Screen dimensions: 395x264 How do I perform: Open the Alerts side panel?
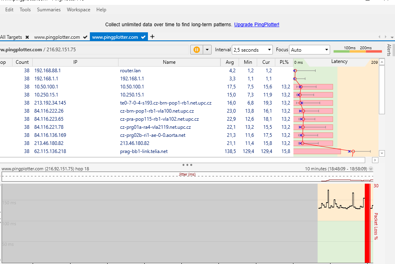tap(389, 50)
